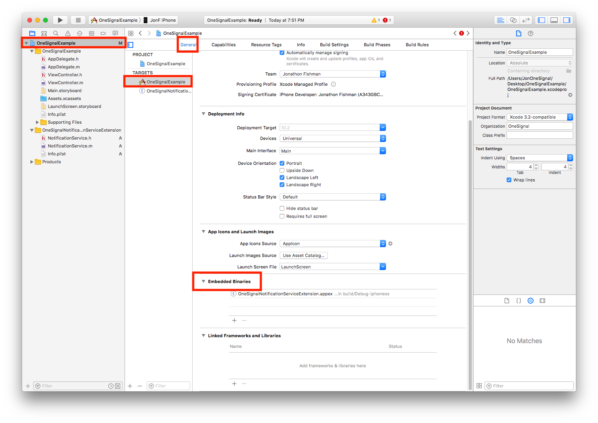Open the Test navigator
The image size is (598, 423).
79,33
